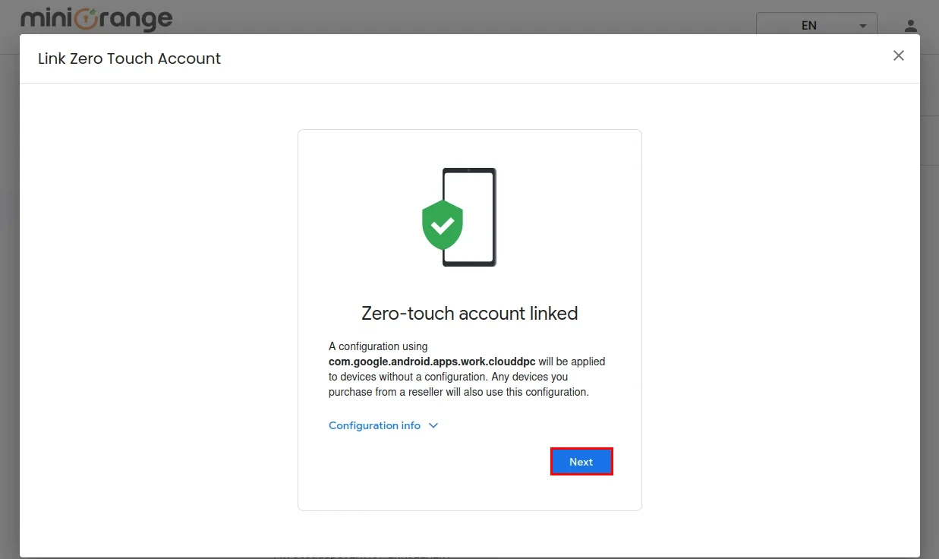Click the bold com.google.android.apps.work.clouddpc package name
The image size is (939, 559).
432,362
